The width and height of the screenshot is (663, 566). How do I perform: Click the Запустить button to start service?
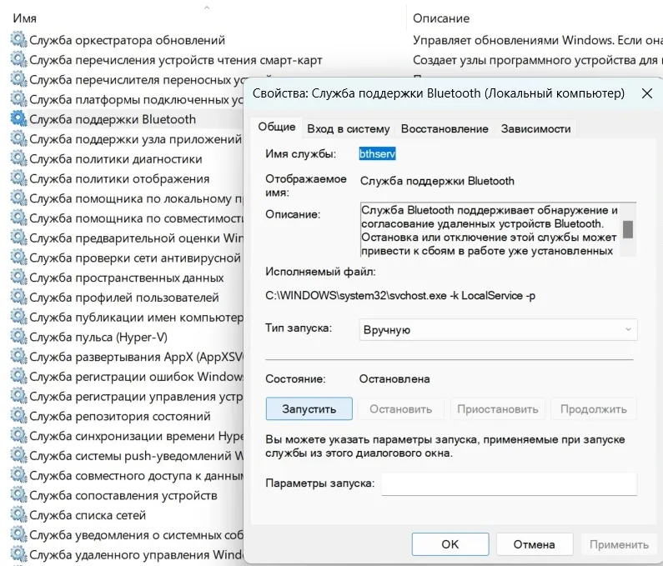click(309, 408)
